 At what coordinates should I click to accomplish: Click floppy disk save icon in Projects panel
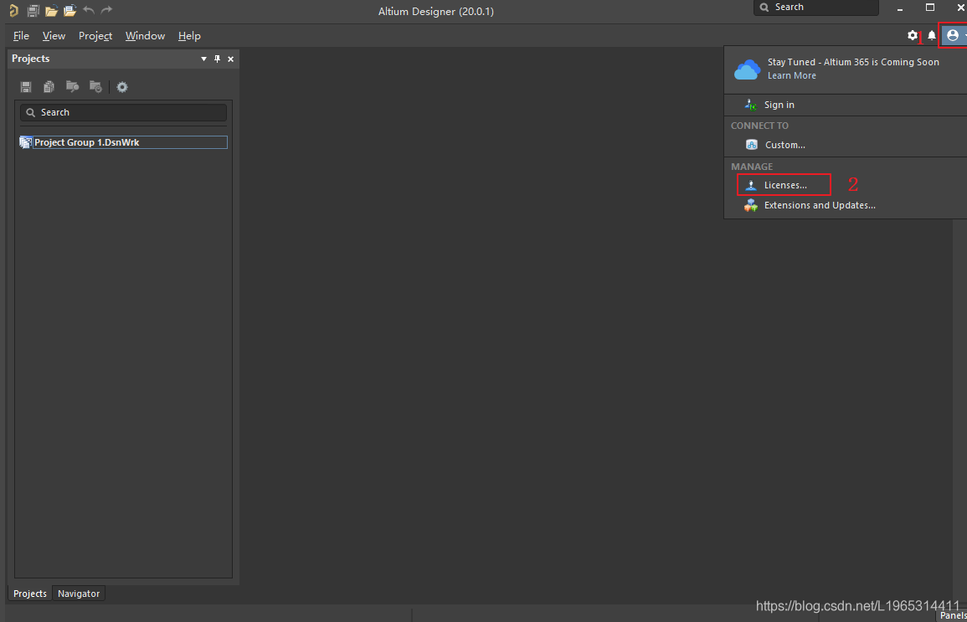pos(26,87)
